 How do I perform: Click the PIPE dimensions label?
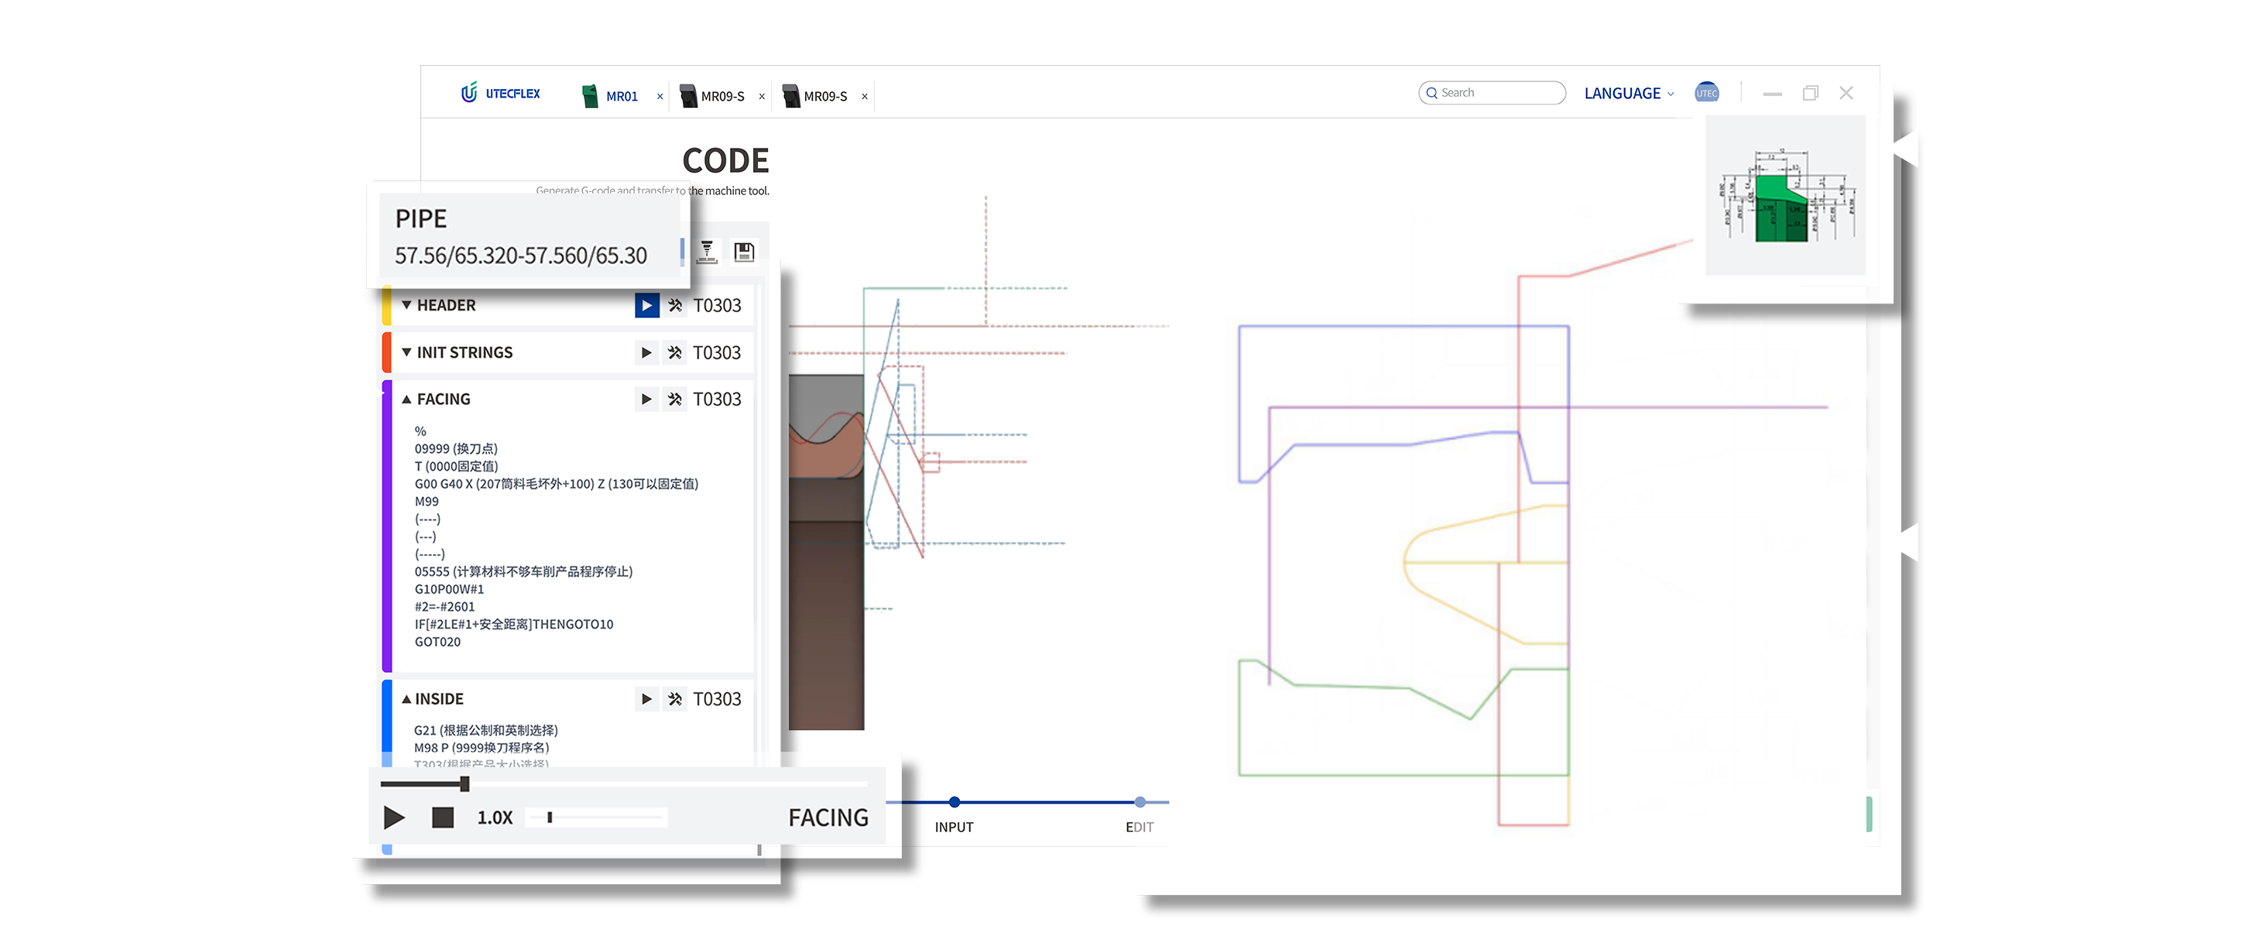point(520,255)
